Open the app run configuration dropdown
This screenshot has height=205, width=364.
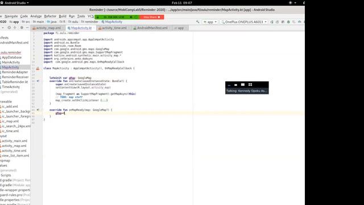click(x=210, y=22)
